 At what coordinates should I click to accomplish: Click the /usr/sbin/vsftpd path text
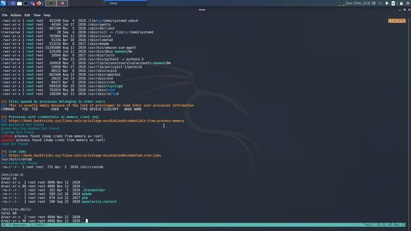pos(103,94)
